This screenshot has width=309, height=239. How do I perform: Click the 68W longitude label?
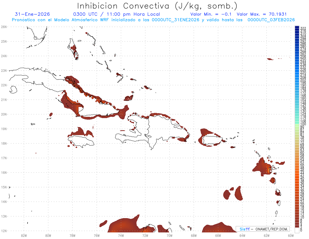click(194, 235)
